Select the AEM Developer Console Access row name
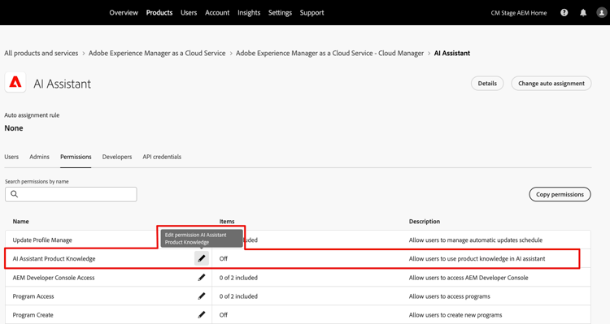610x324 pixels. click(x=54, y=278)
